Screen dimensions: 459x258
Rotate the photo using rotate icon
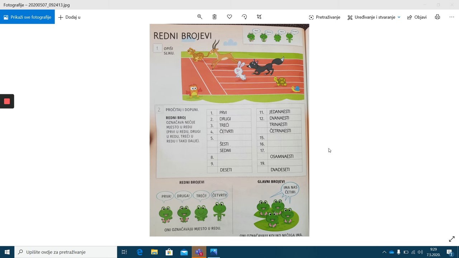[244, 17]
